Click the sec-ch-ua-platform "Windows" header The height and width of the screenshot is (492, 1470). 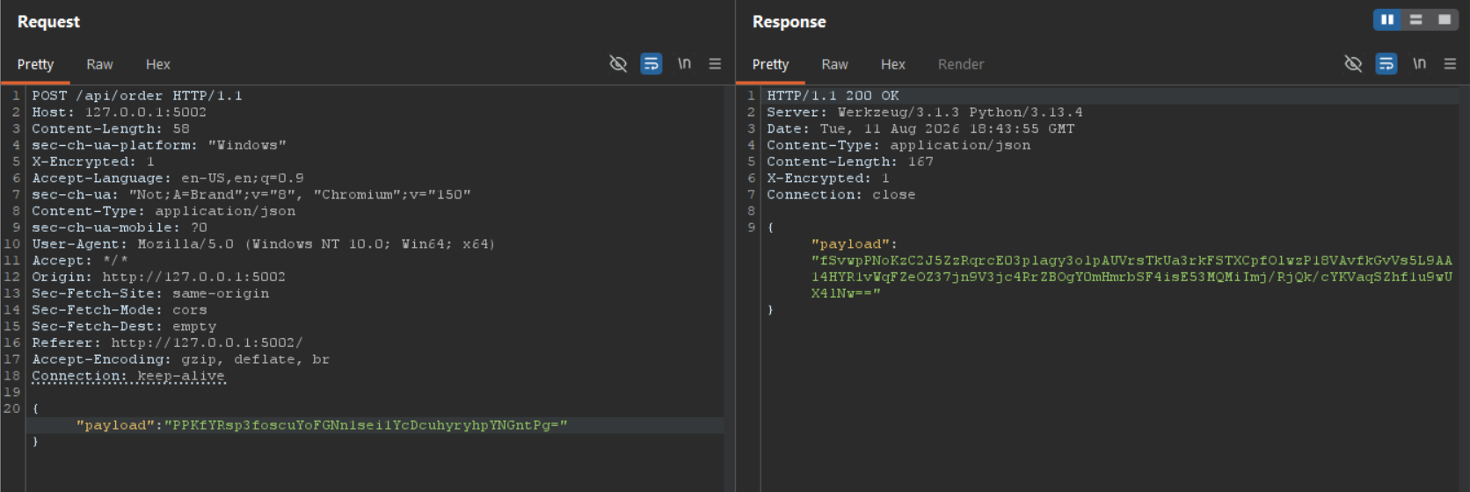(159, 145)
